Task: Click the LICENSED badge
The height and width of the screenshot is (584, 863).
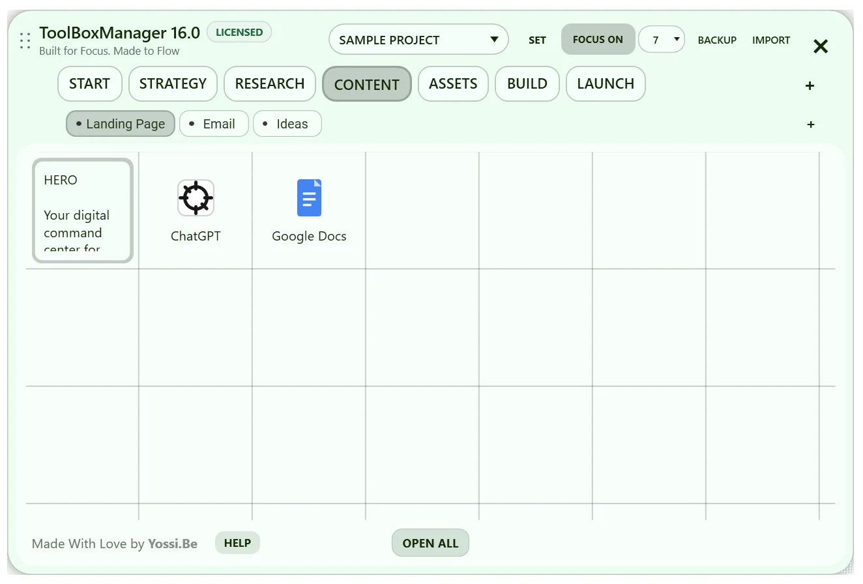Action: [x=239, y=32]
